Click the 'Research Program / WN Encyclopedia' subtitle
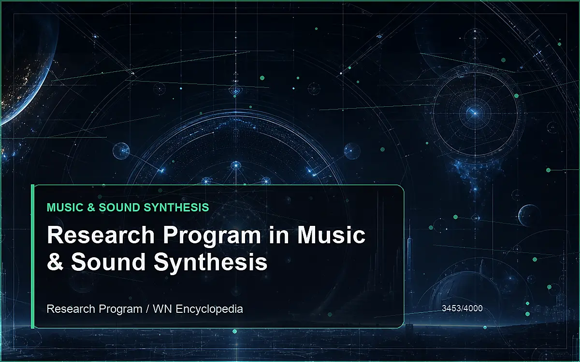 point(145,309)
